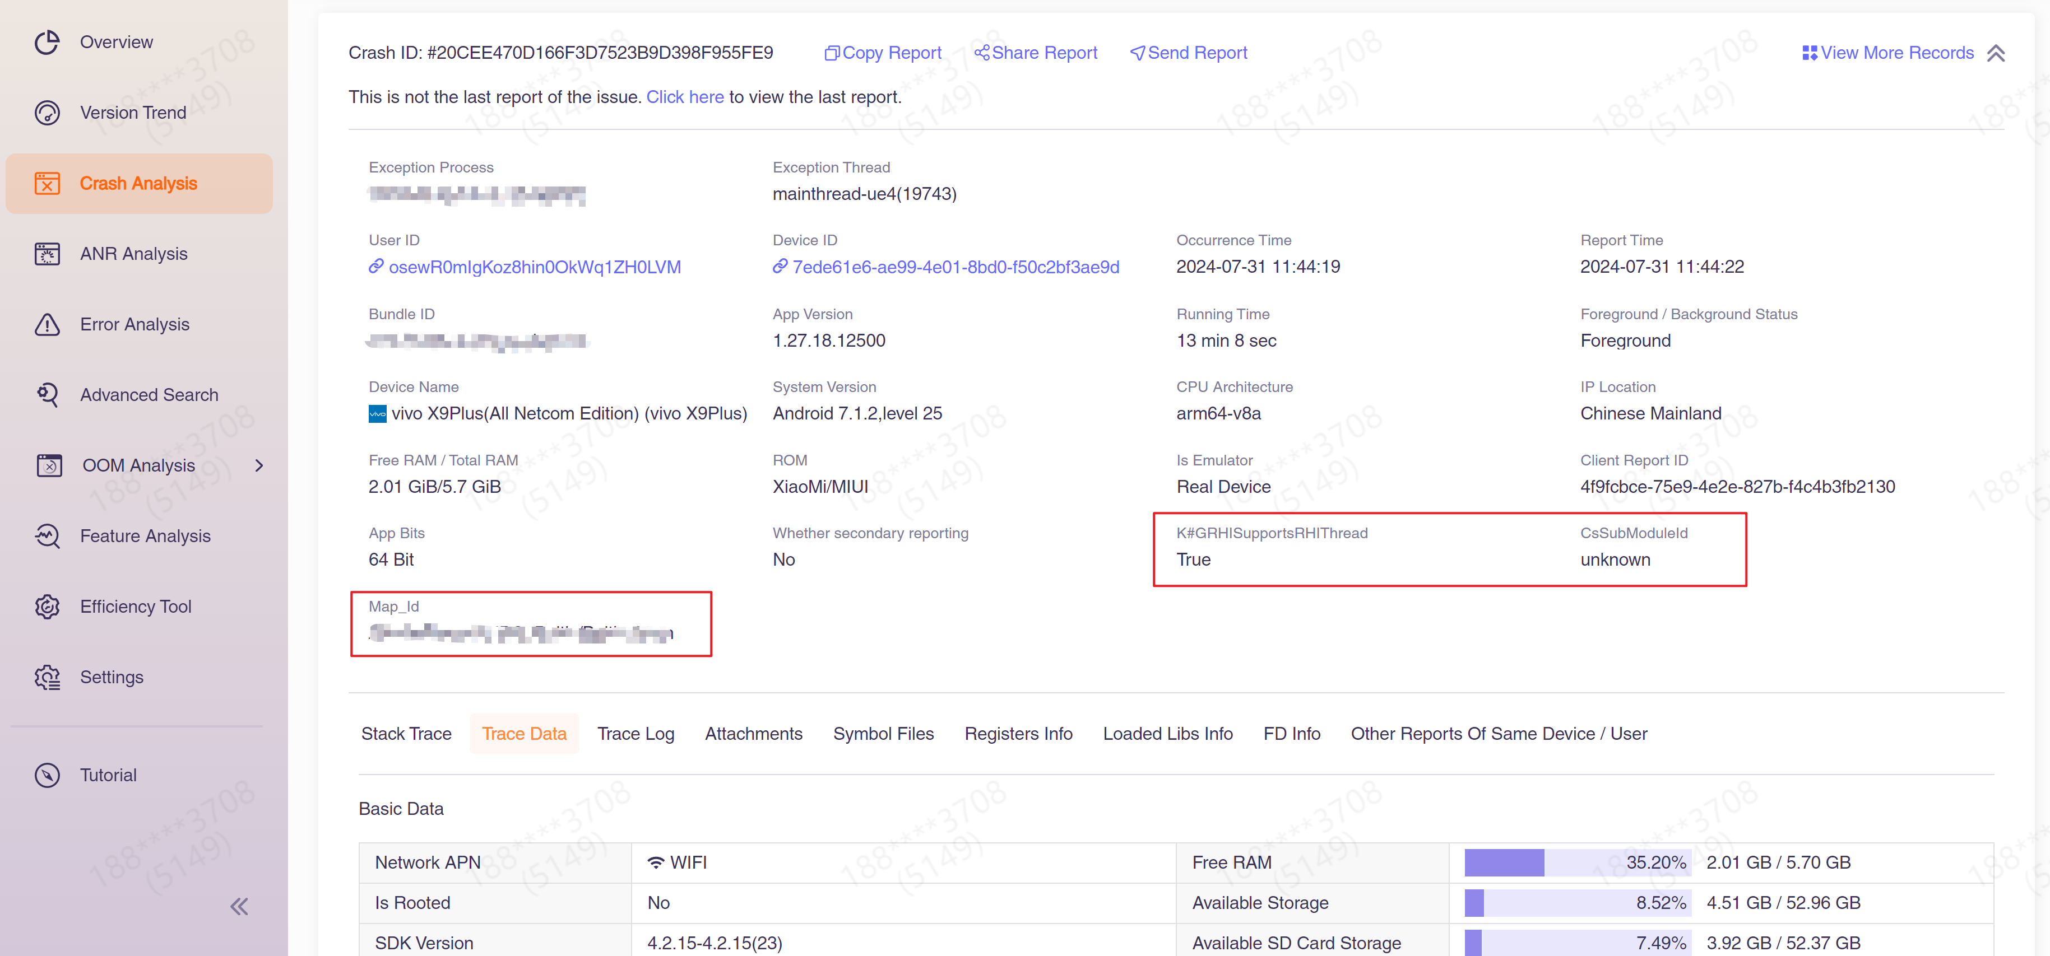
Task: Click the Feature Analysis icon
Action: [x=47, y=536]
